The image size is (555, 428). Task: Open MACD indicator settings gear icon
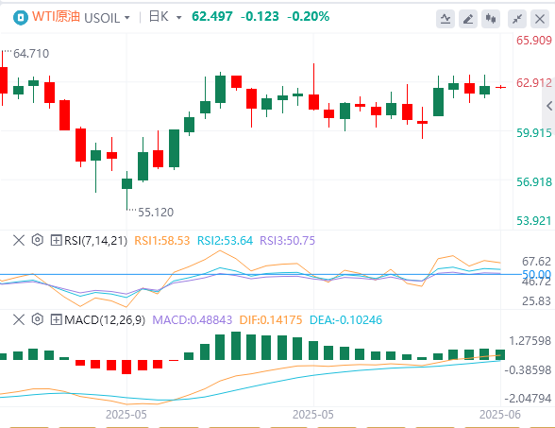point(38,319)
